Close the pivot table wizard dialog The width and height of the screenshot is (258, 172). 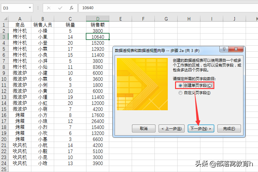pyautogui.click(x=236, y=49)
